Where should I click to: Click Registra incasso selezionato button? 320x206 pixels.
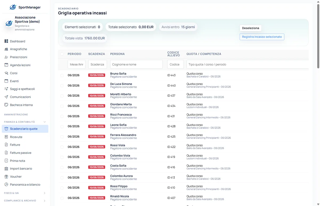262,37
